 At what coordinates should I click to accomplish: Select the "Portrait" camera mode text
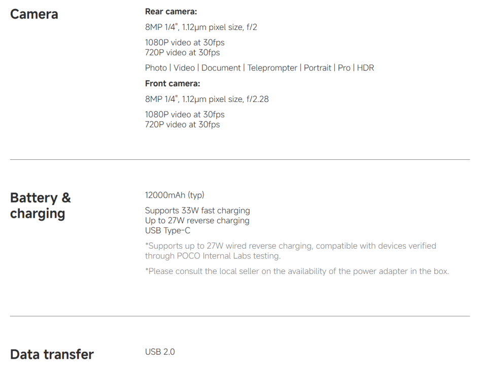(319, 68)
